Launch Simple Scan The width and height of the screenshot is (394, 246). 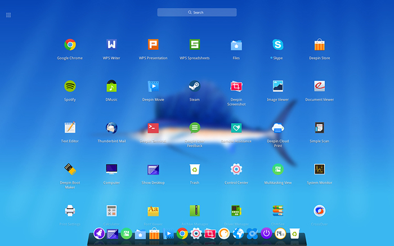[x=319, y=128]
